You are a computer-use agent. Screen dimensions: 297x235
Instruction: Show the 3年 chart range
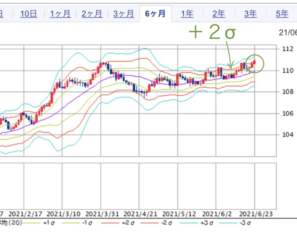[250, 14]
